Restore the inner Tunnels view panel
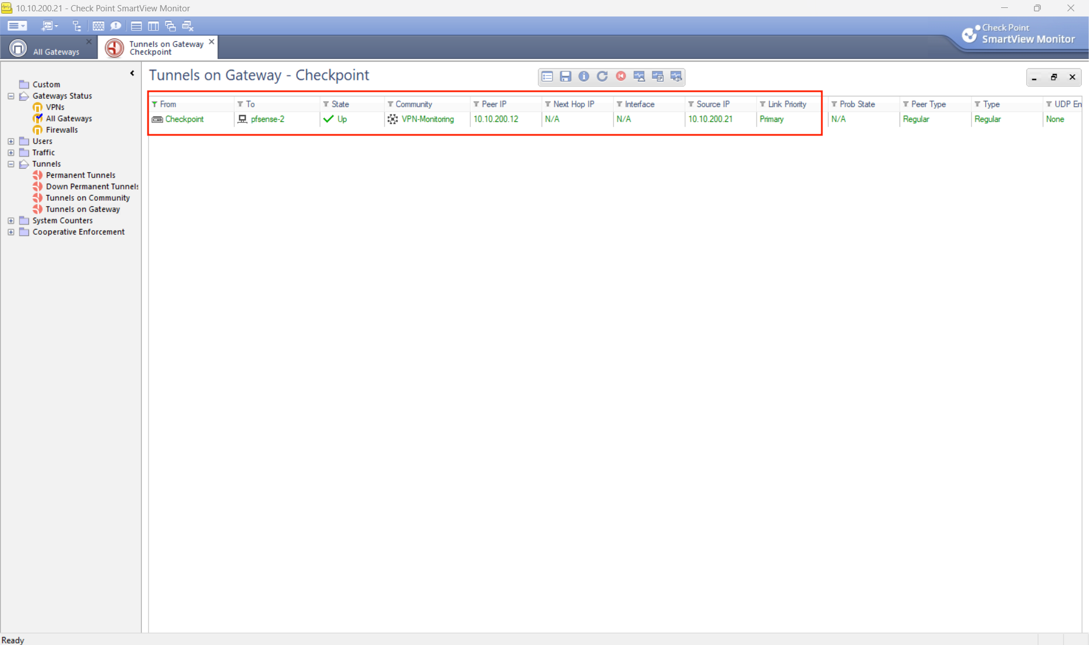This screenshot has width=1089, height=645. point(1054,78)
